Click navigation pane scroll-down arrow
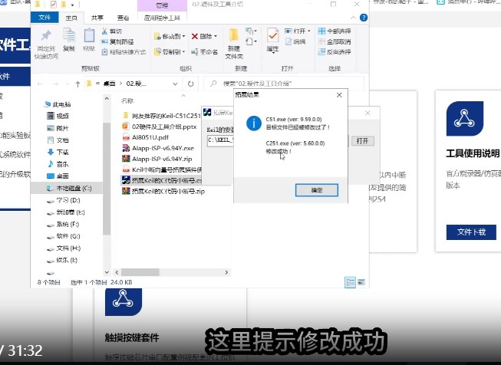501x365 pixels. click(x=107, y=272)
